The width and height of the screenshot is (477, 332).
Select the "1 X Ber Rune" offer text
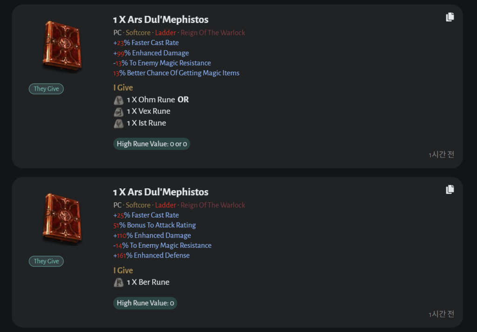coord(148,282)
